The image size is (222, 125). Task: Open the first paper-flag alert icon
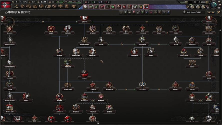(85, 6)
